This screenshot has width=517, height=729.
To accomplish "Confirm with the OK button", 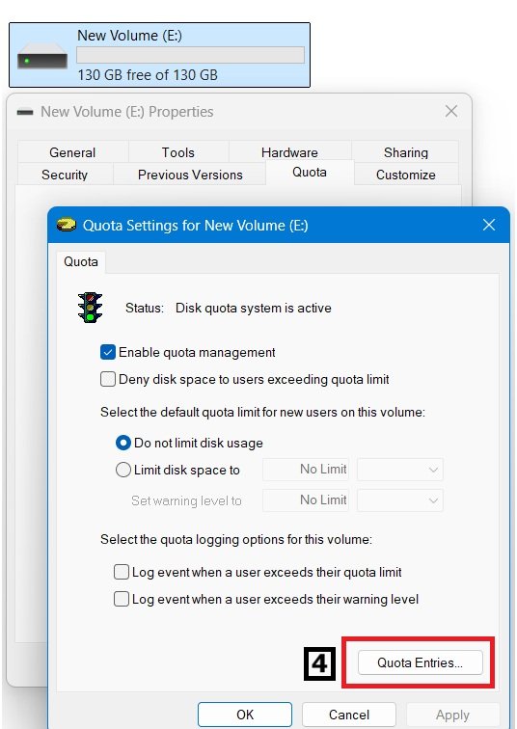I will 245,715.
